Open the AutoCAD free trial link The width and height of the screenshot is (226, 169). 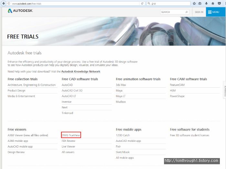click(67, 85)
